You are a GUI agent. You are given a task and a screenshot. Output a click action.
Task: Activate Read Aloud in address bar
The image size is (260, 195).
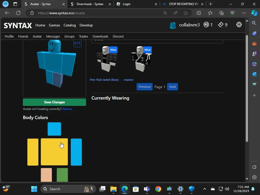pos(175,13)
